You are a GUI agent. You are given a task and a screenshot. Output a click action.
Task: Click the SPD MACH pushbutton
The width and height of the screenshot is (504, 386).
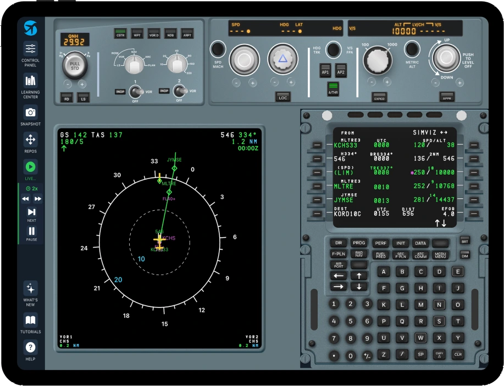[218, 49]
